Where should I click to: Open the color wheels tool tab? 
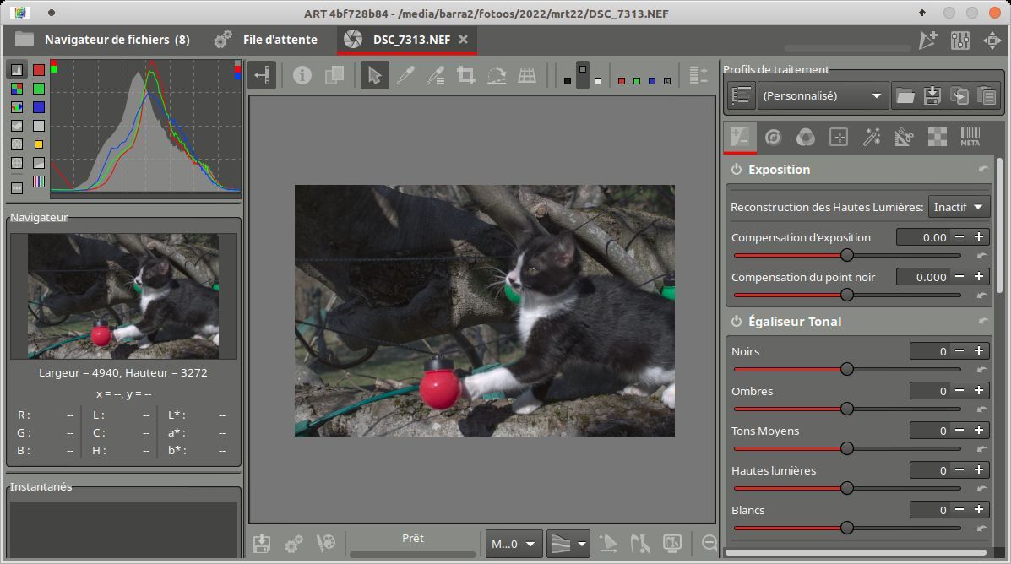pyautogui.click(x=805, y=137)
